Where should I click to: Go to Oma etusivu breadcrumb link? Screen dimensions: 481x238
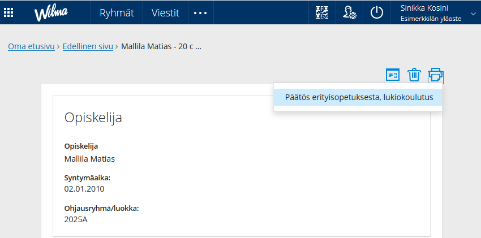(x=31, y=46)
